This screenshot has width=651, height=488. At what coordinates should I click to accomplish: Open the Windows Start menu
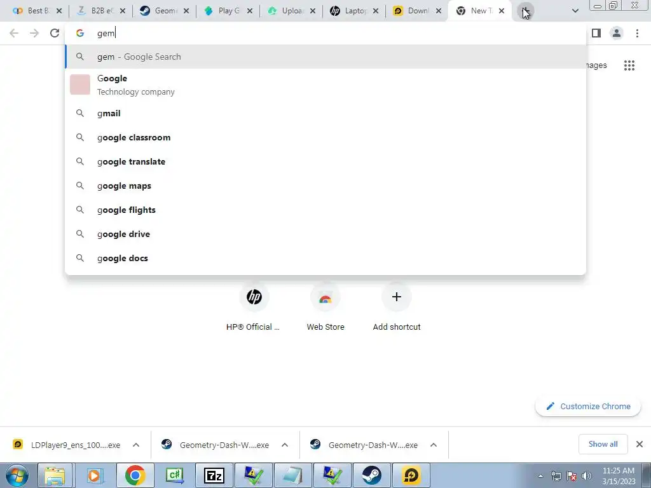pos(17,475)
